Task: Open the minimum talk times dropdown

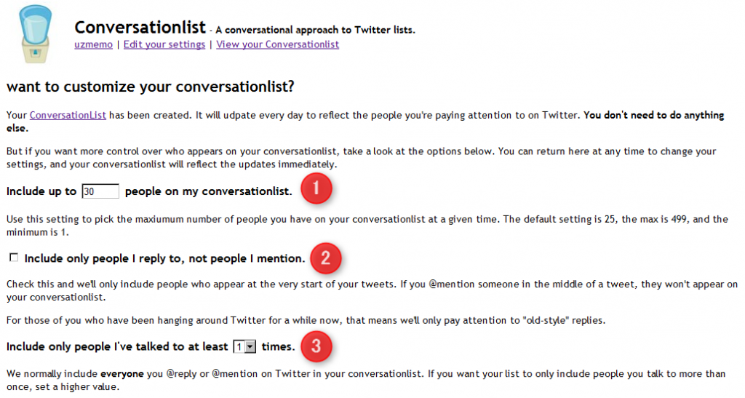Action: tap(244, 347)
